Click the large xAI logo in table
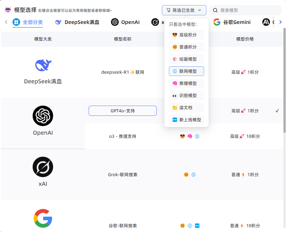The height and width of the screenshot is (232, 286). coord(43,167)
